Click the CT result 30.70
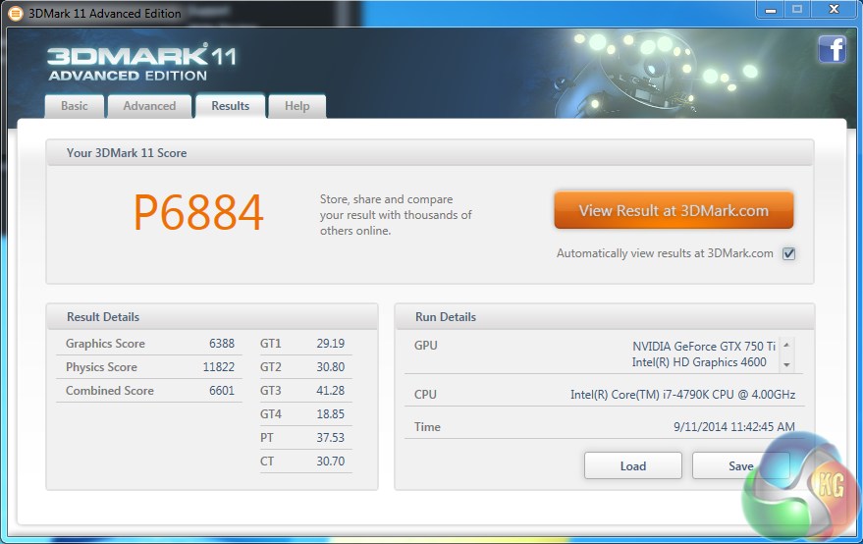The height and width of the screenshot is (544, 863). click(330, 462)
